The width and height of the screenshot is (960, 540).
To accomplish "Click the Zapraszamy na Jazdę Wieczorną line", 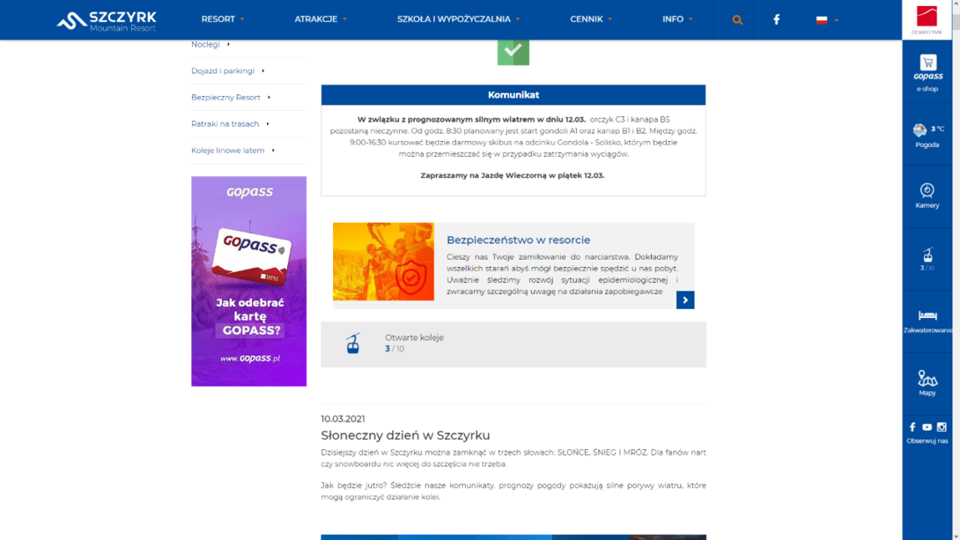I will 513,175.
